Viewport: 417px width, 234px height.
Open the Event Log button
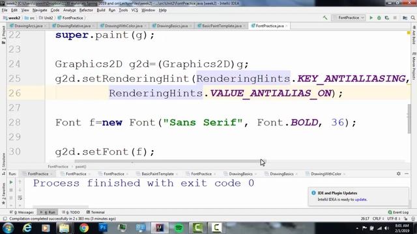click(398, 213)
